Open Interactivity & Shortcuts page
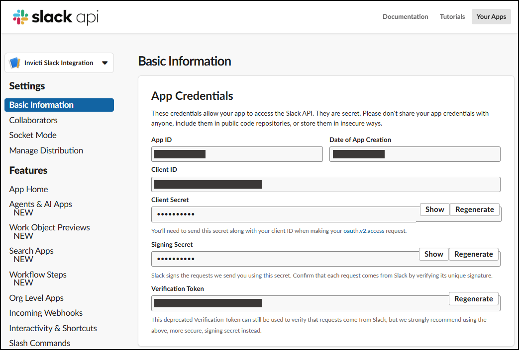 pyautogui.click(x=53, y=328)
